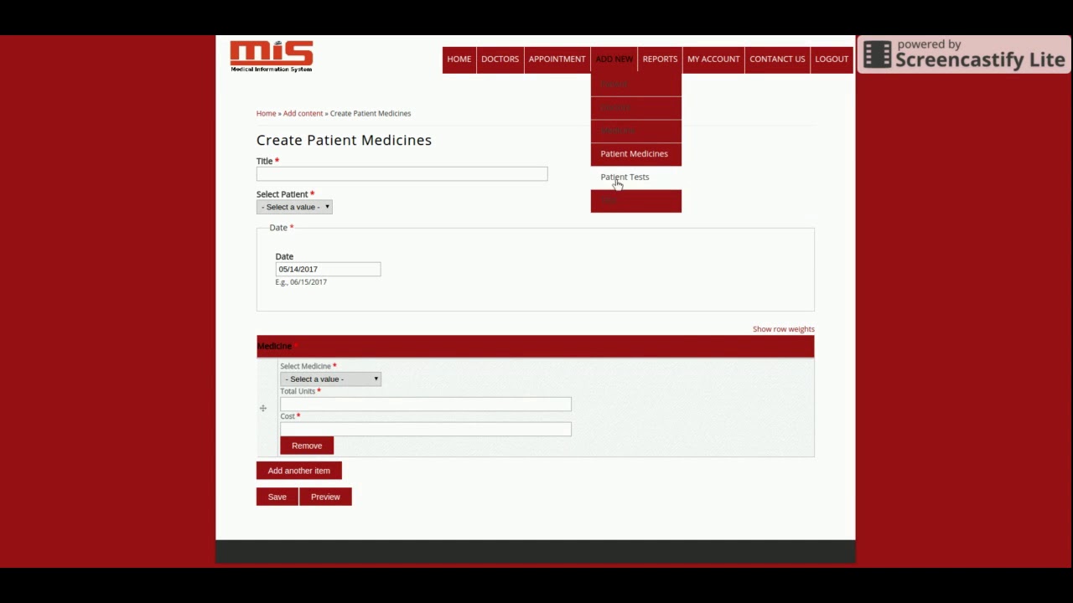The height and width of the screenshot is (603, 1073).
Task: Choose Patient Tests from Add New submenu
Action: tap(635, 178)
